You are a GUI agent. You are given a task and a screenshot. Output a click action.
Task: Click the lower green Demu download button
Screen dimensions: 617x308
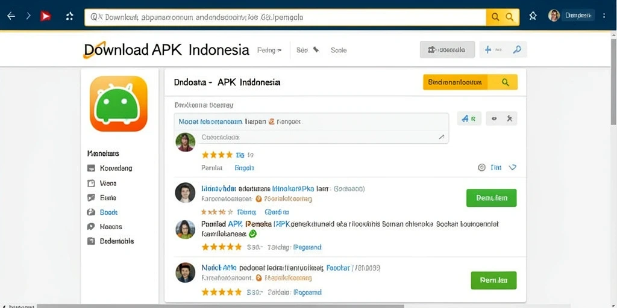coord(493,280)
